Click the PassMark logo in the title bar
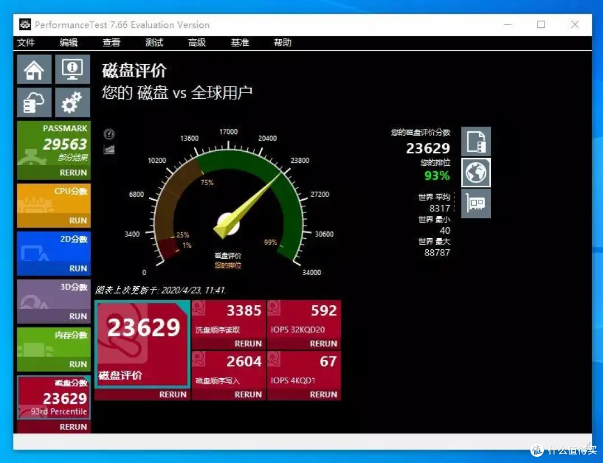 tap(23, 25)
